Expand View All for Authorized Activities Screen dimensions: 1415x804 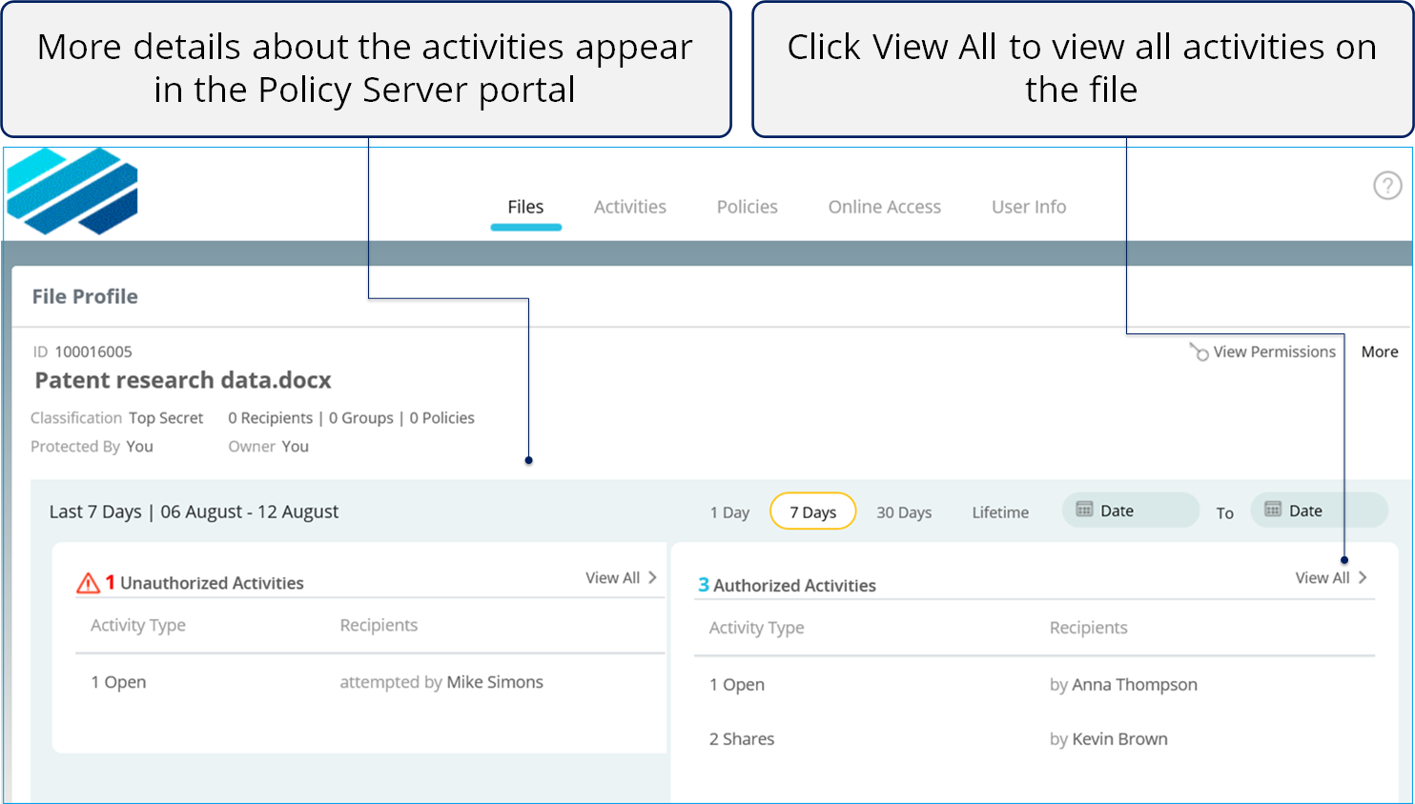pyautogui.click(x=1330, y=577)
